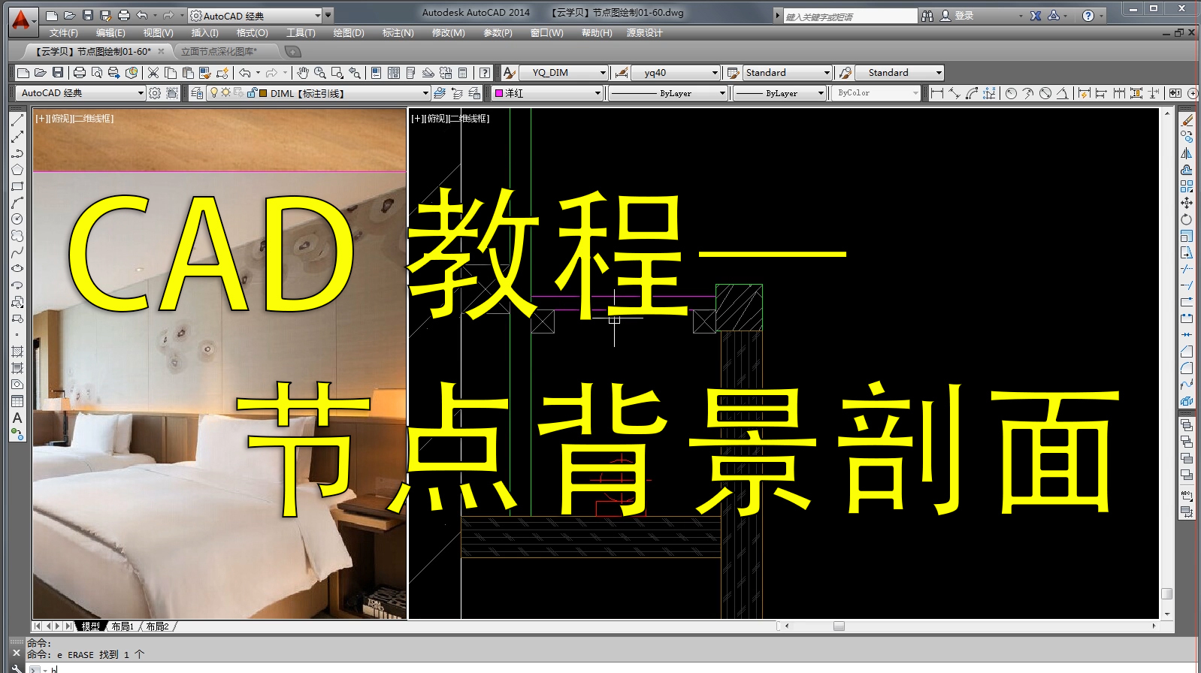Expand the ByLayer linetype dropdown
1201x673 pixels.
pos(722,93)
